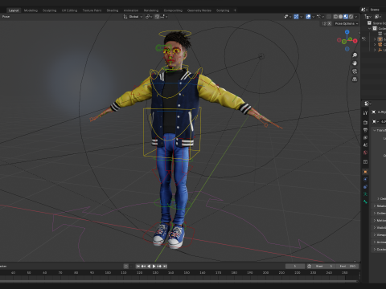386x289 pixels.
Task: Open the Sculpting workspace tab
Action: (x=50, y=10)
